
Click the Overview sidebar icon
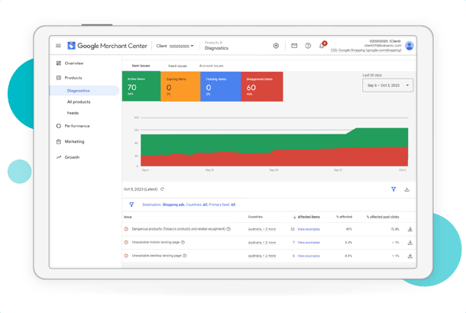click(x=59, y=63)
